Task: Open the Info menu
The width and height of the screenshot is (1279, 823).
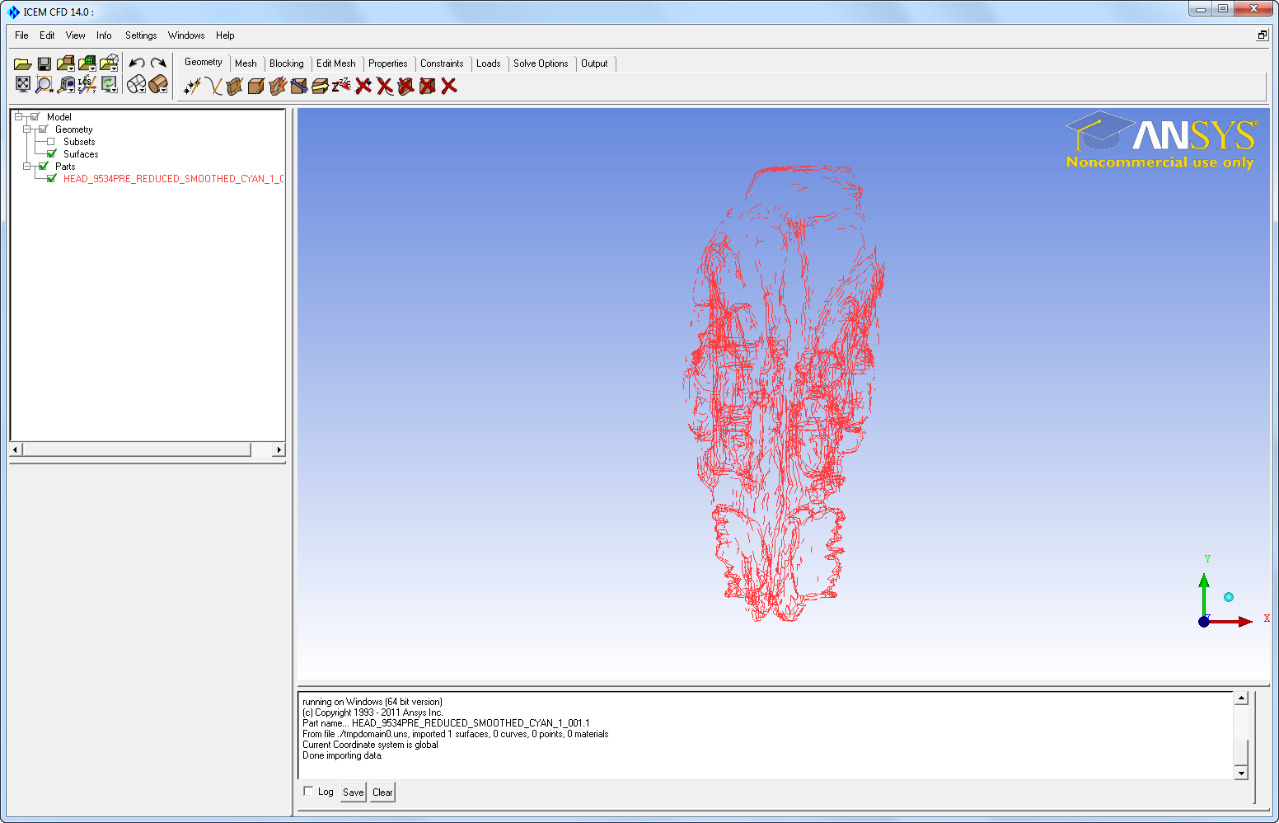Action: [x=104, y=35]
